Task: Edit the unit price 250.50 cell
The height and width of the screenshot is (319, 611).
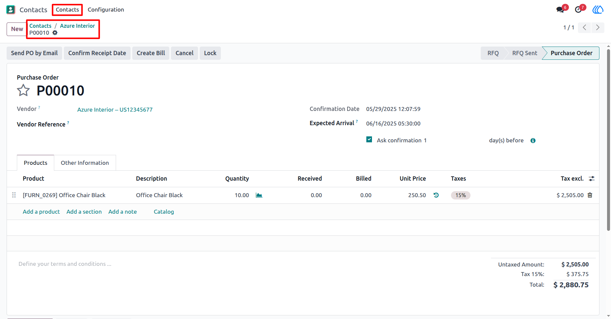Action: click(417, 195)
